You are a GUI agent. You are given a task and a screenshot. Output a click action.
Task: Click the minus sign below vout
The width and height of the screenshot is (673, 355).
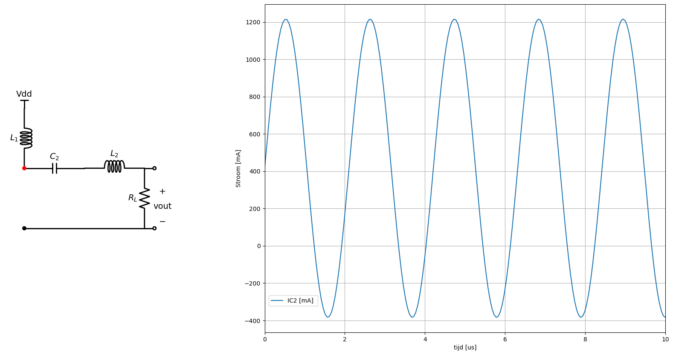click(162, 222)
